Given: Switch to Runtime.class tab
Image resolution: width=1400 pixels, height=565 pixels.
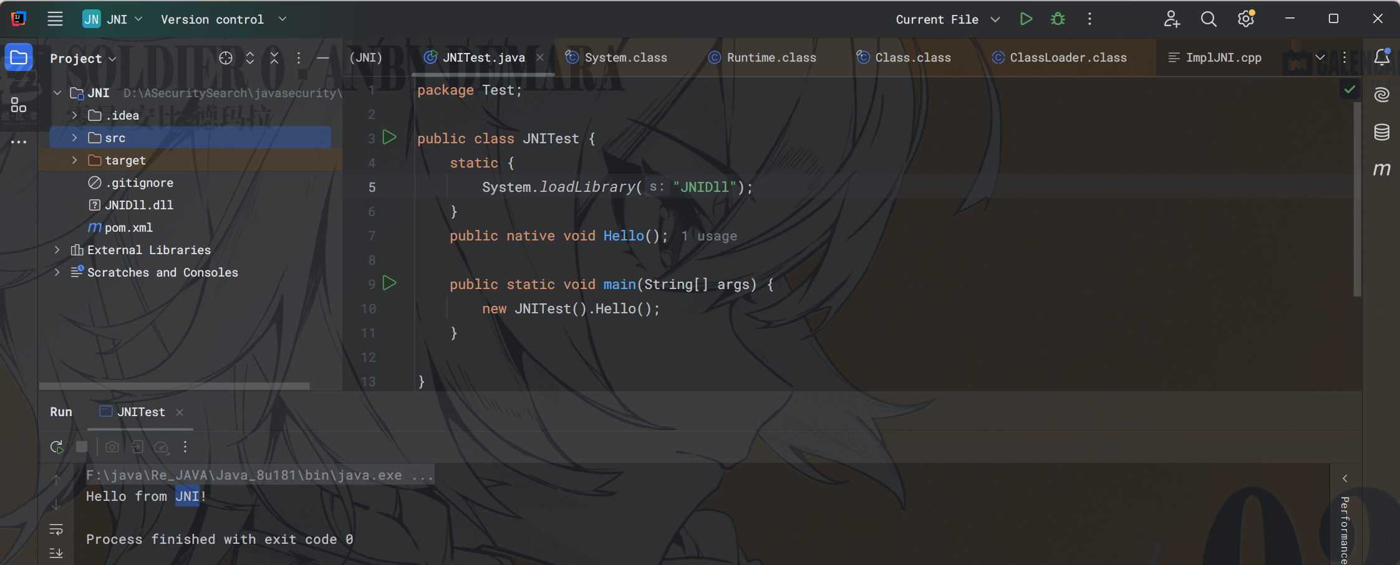Looking at the screenshot, I should click(x=762, y=57).
